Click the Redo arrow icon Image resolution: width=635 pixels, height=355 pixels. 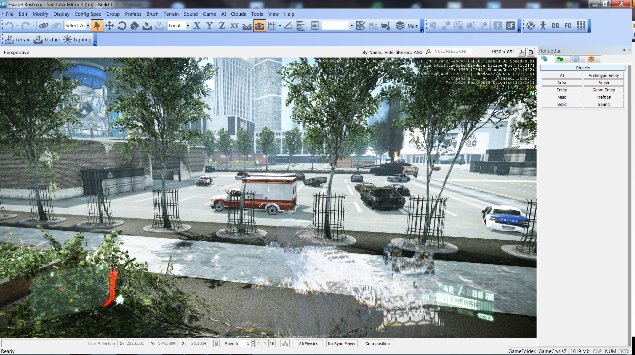coord(25,26)
